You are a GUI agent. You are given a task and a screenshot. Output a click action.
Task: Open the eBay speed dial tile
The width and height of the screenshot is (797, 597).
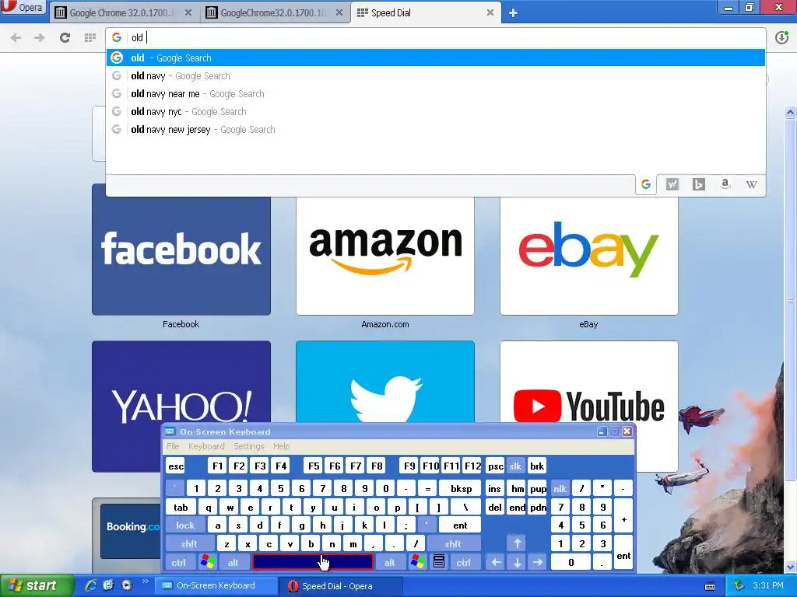588,255
